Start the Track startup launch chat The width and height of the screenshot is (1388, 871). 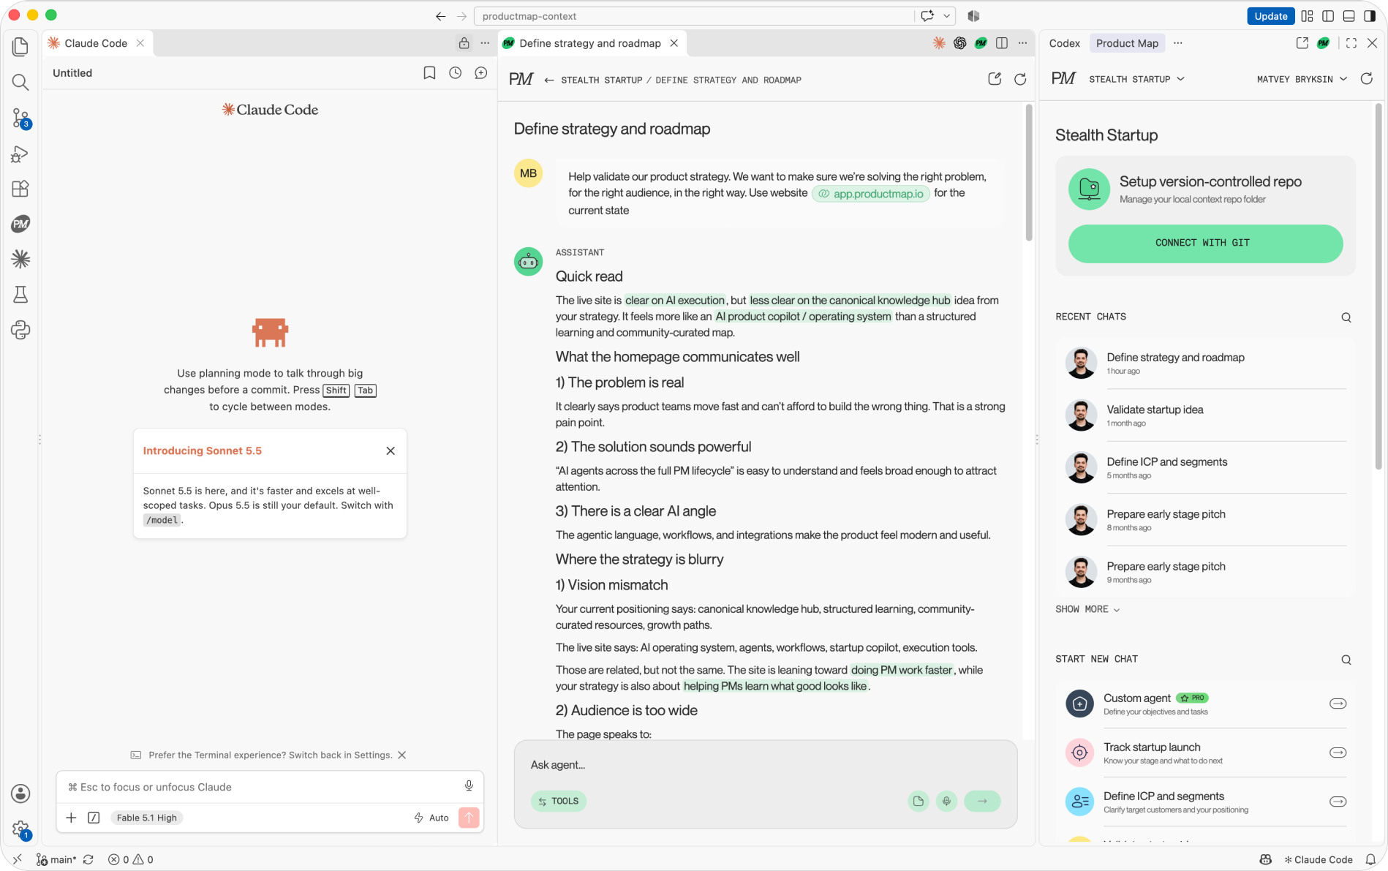click(x=1205, y=753)
